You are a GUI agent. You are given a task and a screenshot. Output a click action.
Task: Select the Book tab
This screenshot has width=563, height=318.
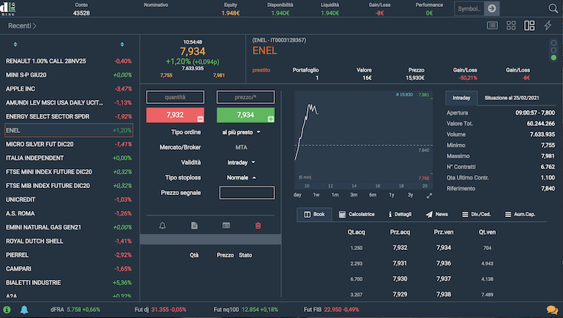[314, 214]
